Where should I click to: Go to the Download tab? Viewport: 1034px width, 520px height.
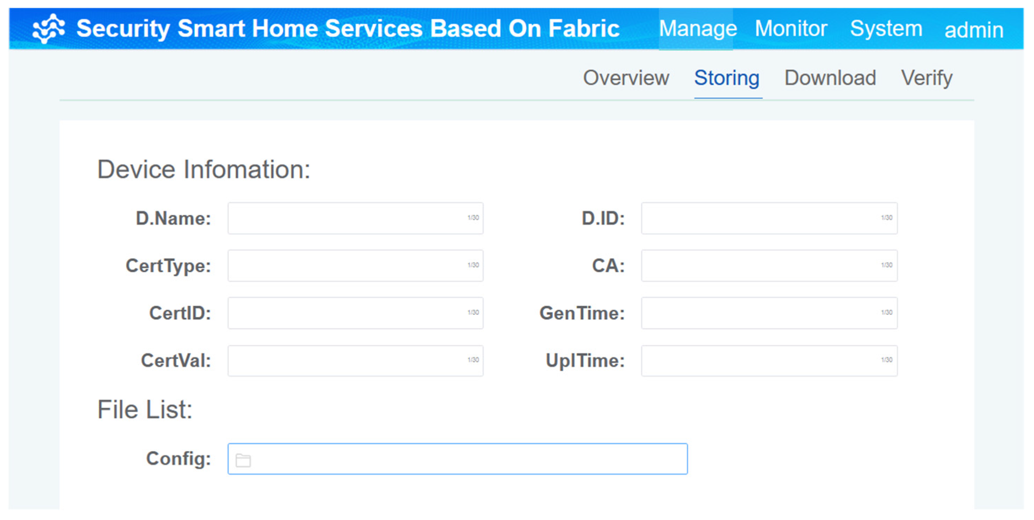point(830,78)
